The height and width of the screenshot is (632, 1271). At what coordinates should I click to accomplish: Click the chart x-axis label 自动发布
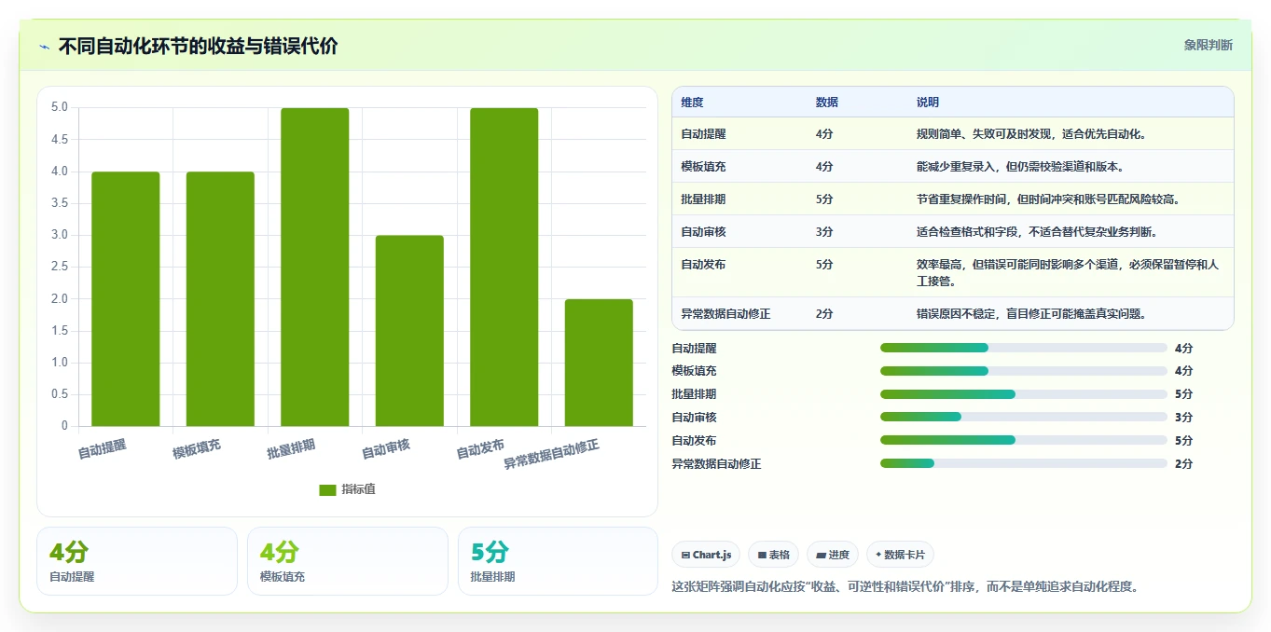(x=480, y=448)
